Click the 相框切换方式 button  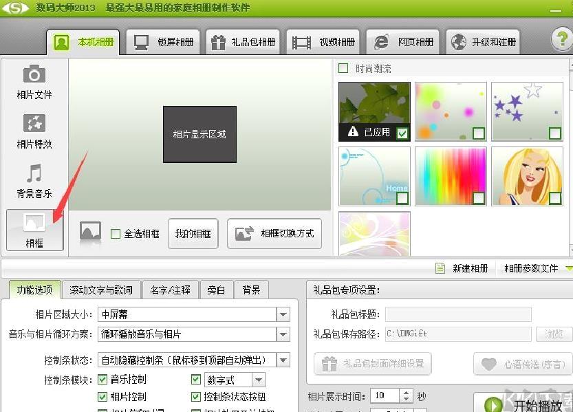click(x=274, y=234)
